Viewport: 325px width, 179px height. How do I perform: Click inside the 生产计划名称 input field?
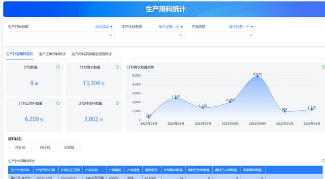pyautogui.click(x=153, y=35)
